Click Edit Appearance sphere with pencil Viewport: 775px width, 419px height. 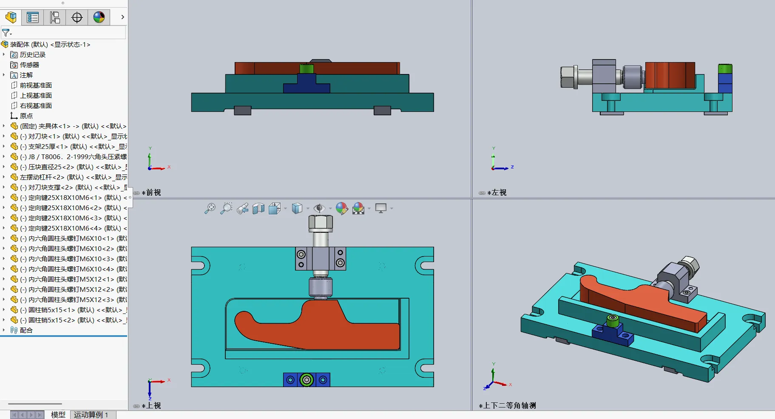(x=342, y=208)
